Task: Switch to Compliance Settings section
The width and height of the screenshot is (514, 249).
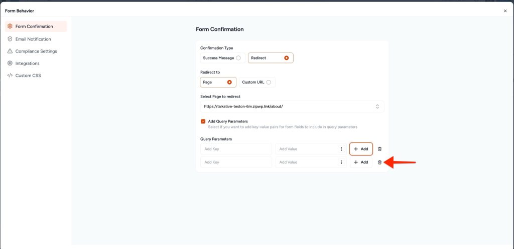Action: [x=36, y=51]
